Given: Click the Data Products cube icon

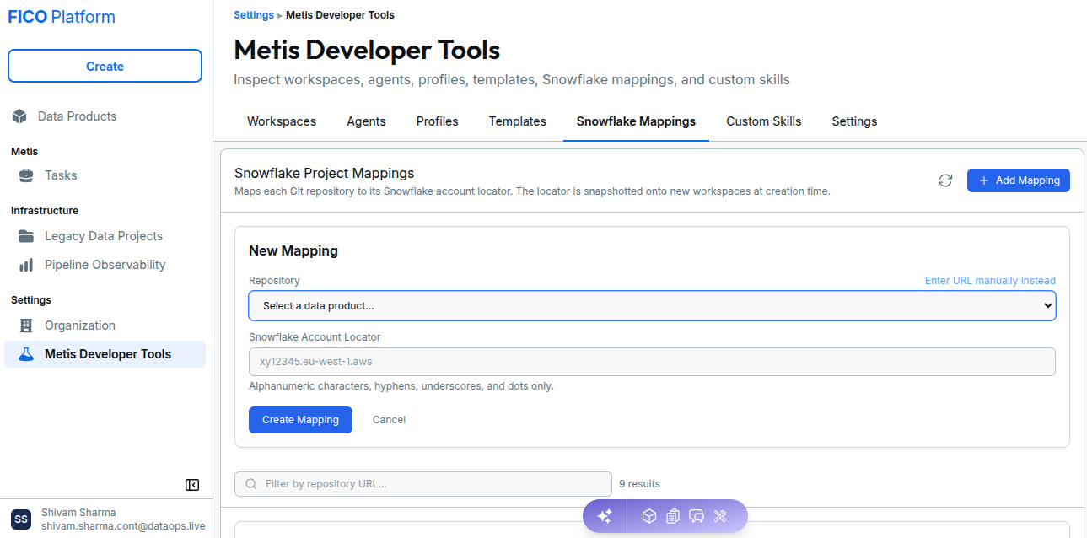Looking at the screenshot, I should click(x=19, y=116).
